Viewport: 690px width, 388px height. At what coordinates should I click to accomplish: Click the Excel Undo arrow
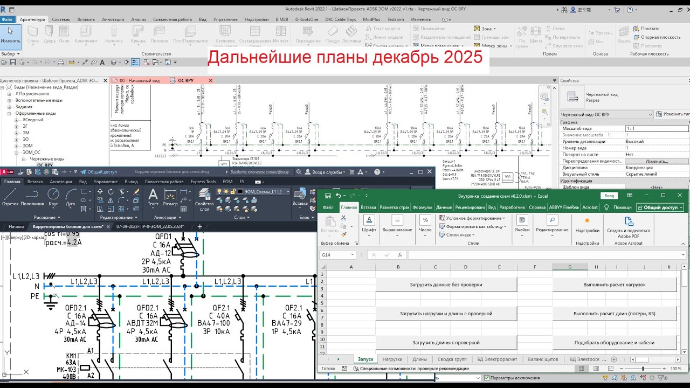[x=338, y=196]
